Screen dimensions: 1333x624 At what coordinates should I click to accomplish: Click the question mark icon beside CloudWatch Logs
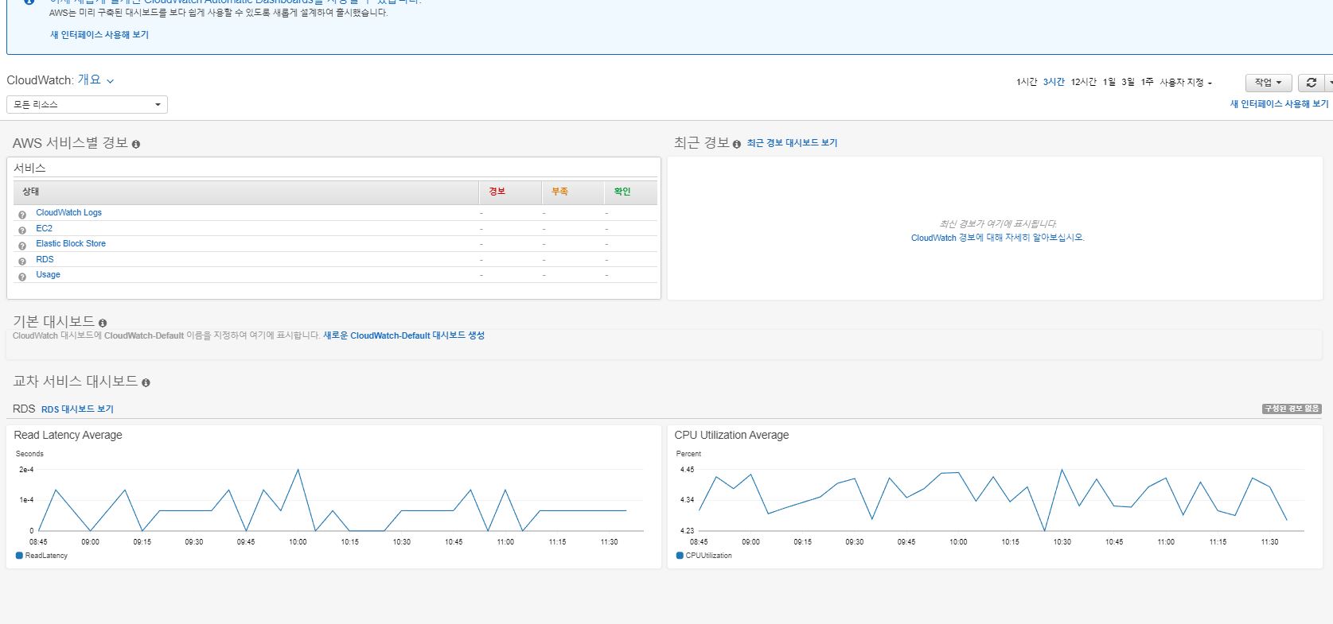point(22,215)
